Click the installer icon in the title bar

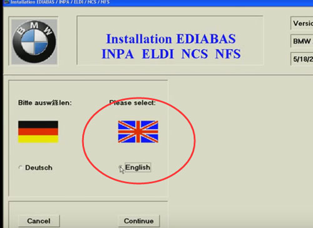[7, 2]
